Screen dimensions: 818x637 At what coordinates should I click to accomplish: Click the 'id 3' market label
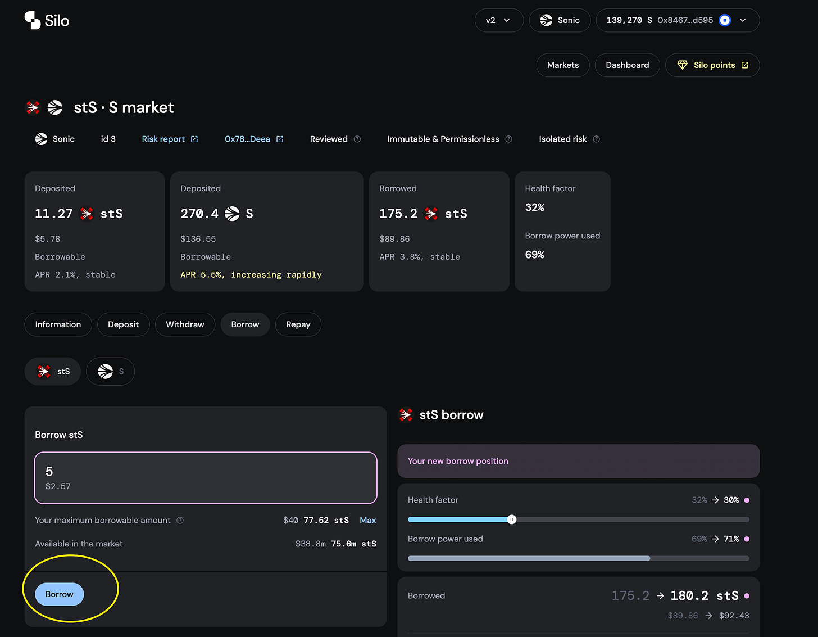click(108, 139)
